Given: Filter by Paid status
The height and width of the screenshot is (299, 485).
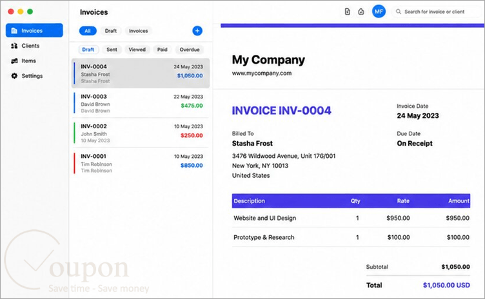Looking at the screenshot, I should point(162,50).
